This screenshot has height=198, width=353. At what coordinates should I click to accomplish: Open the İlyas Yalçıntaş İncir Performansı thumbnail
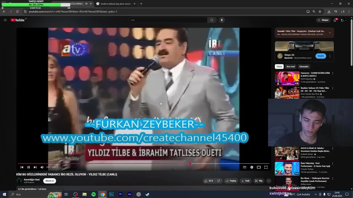[287, 169]
